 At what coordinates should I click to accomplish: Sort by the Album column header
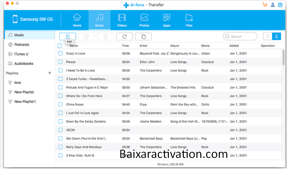(x=175, y=46)
